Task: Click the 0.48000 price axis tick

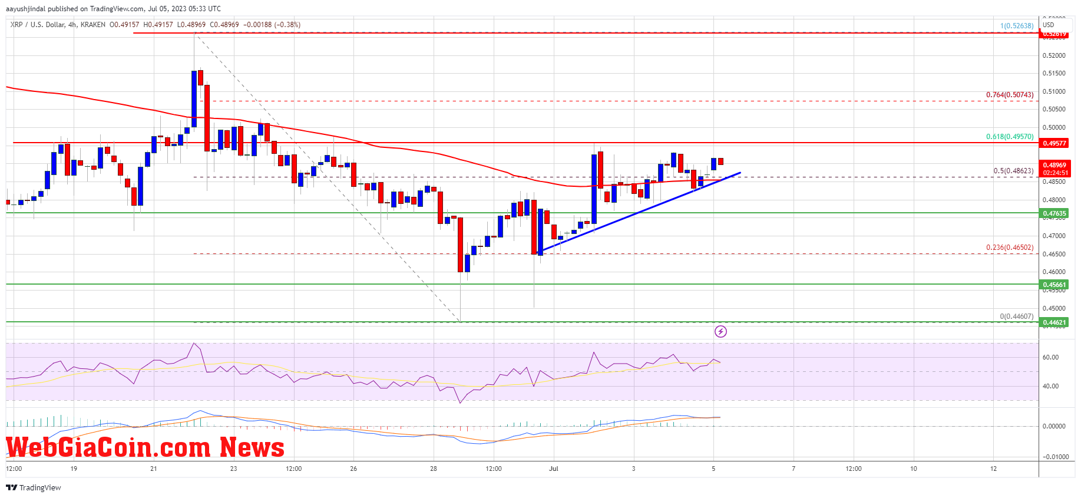Action: [1054, 200]
